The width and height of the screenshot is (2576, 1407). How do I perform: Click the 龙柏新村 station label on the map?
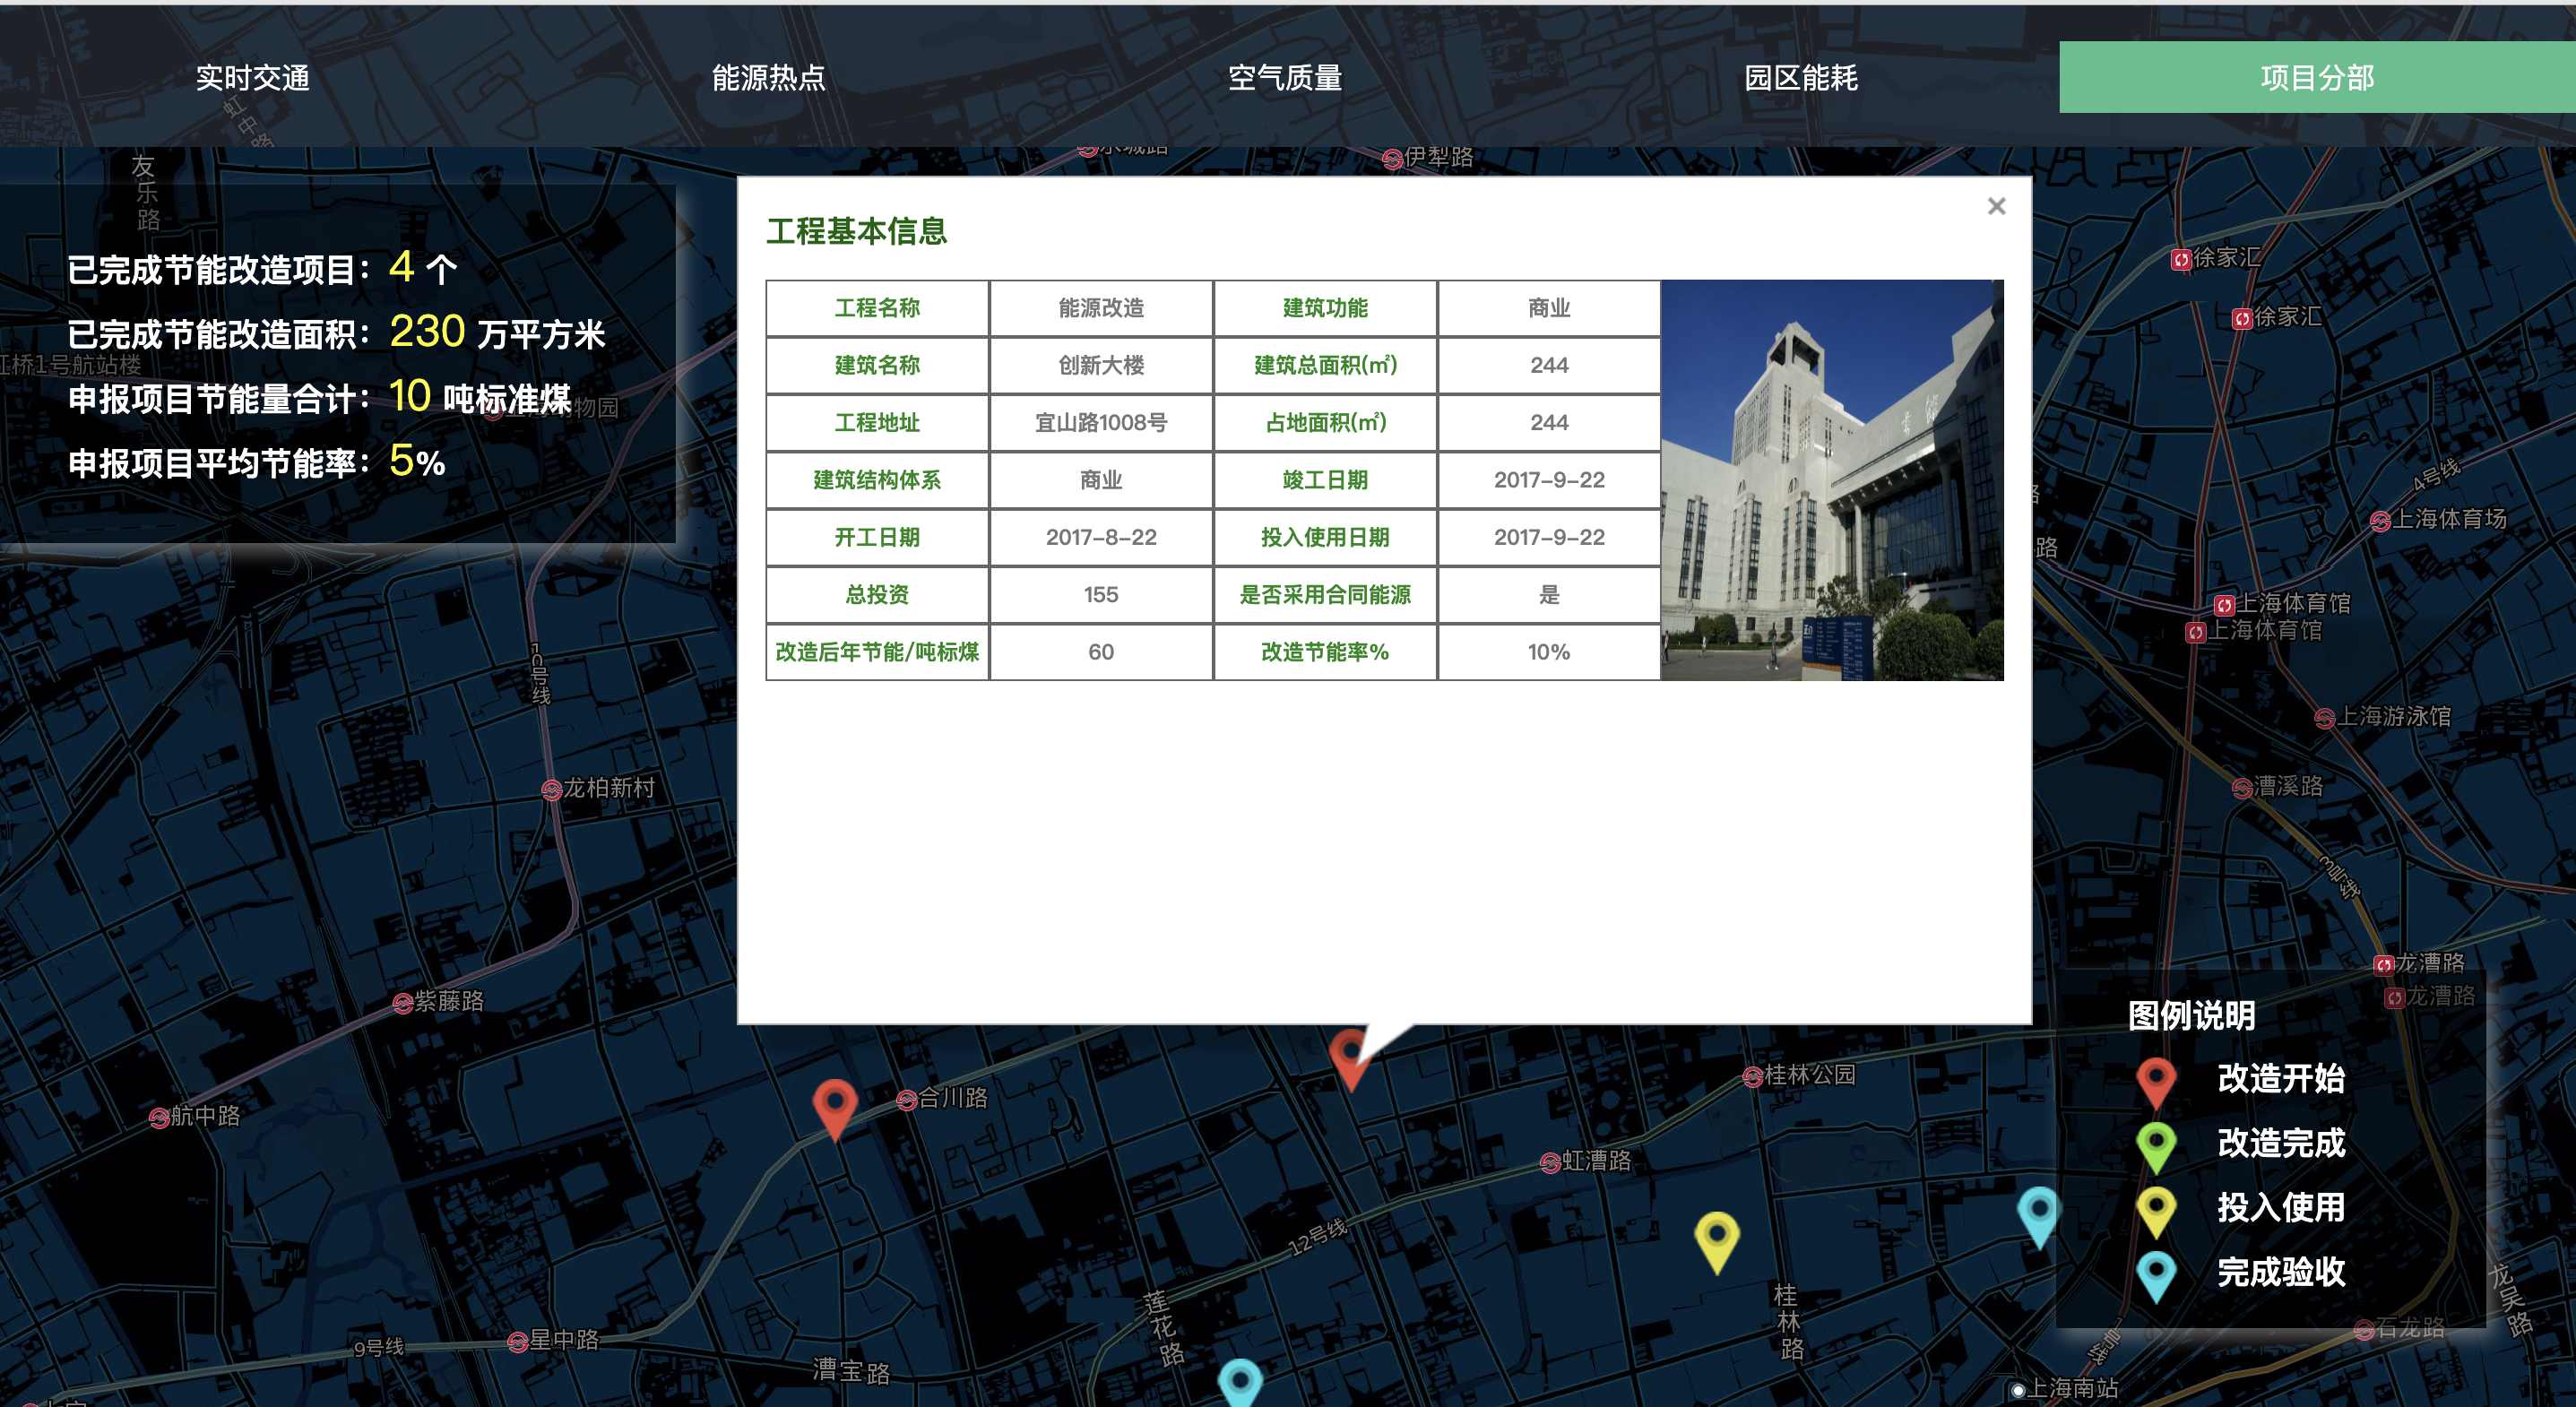pos(608,788)
